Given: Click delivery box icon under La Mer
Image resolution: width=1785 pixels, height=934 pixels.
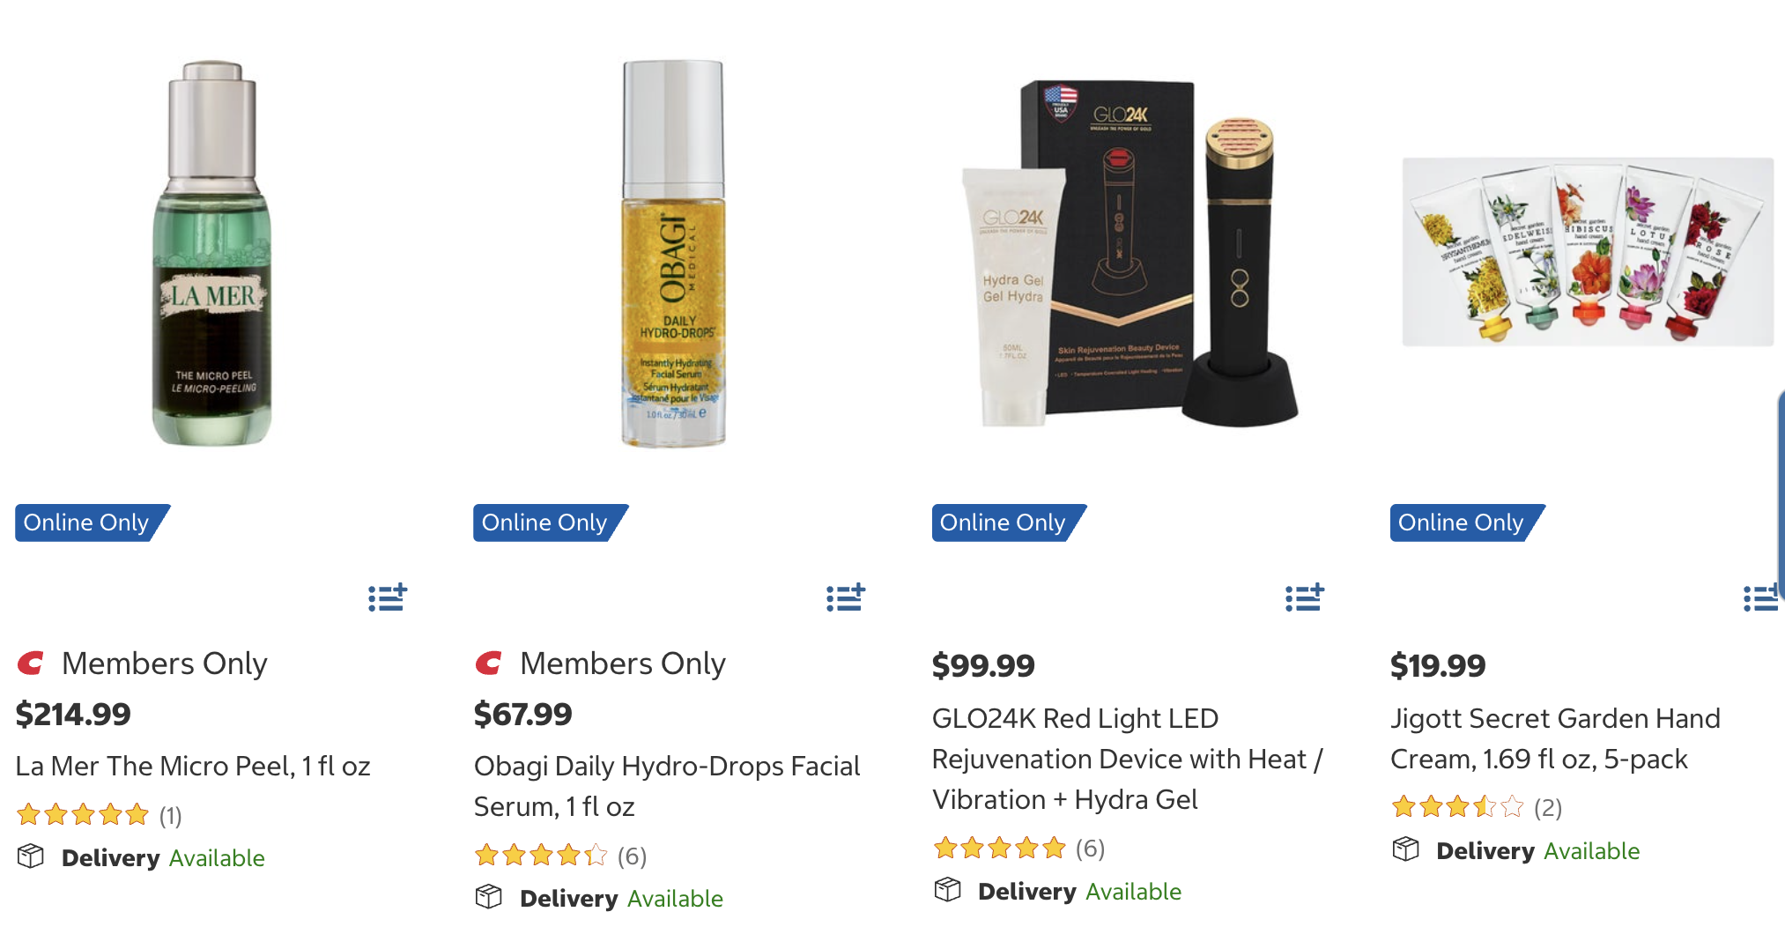Looking at the screenshot, I should (31, 856).
